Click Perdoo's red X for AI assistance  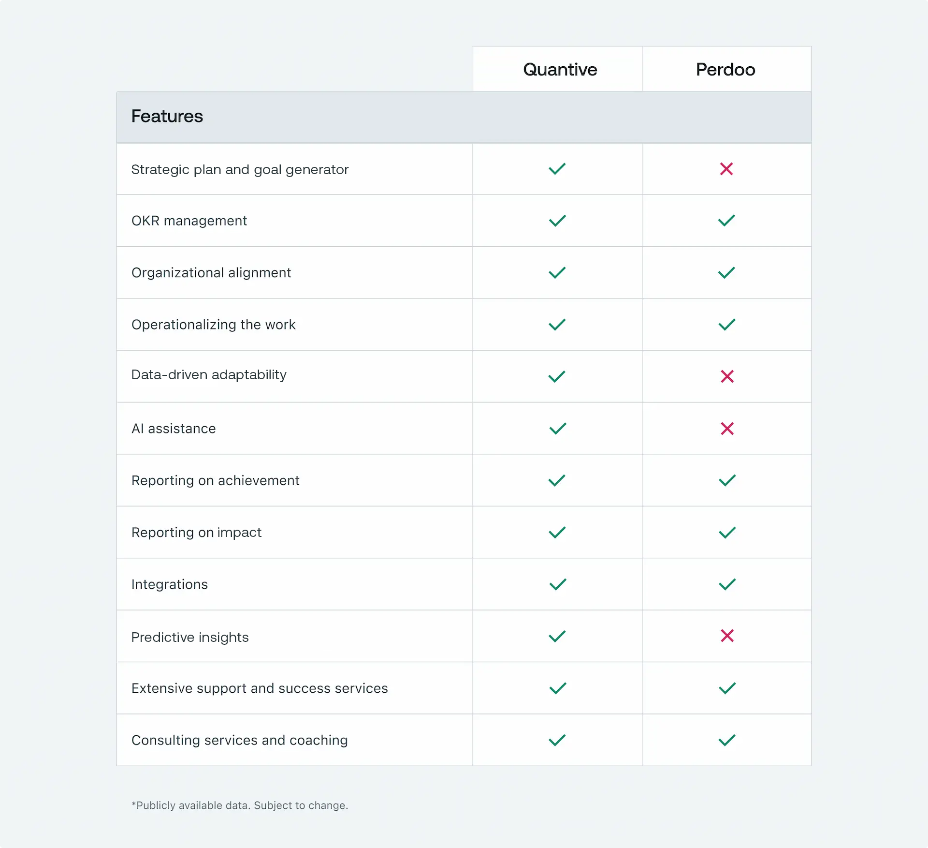726,429
